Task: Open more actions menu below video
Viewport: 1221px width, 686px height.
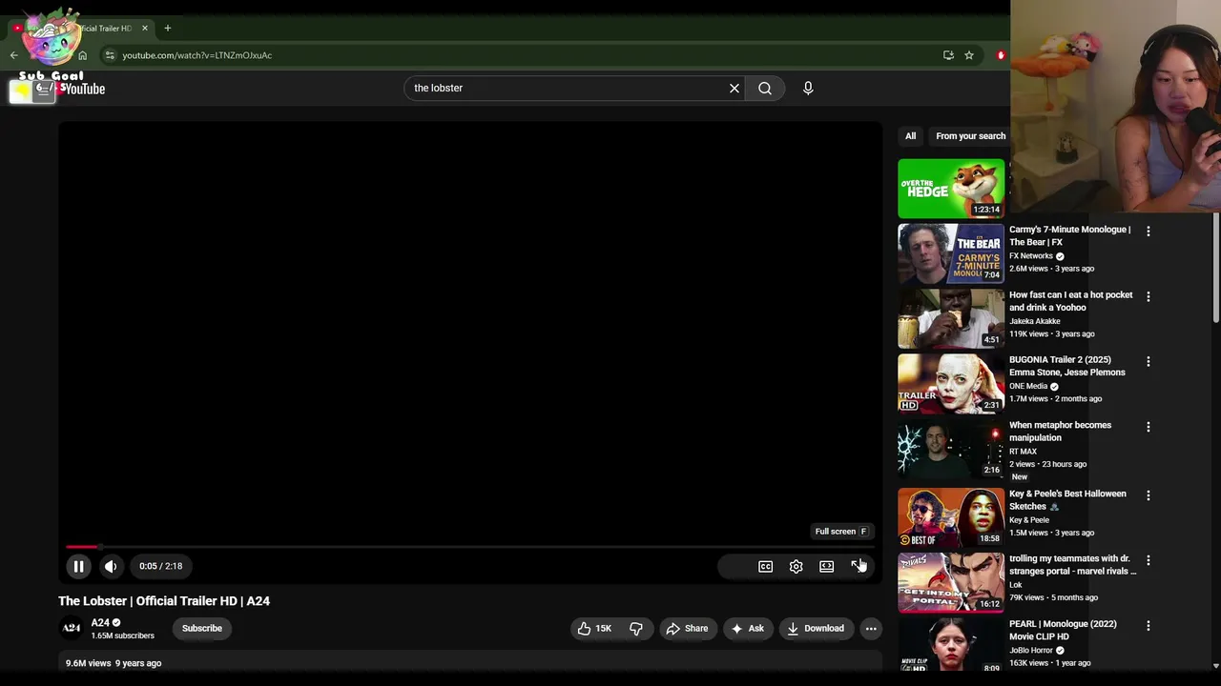Action: 871,628
